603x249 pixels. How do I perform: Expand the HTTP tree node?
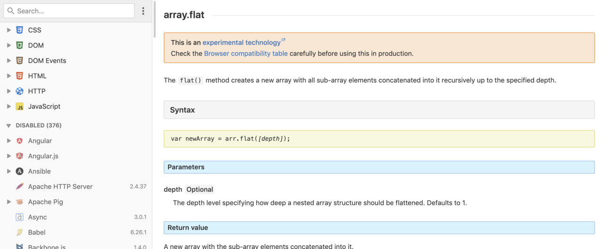tap(8, 91)
